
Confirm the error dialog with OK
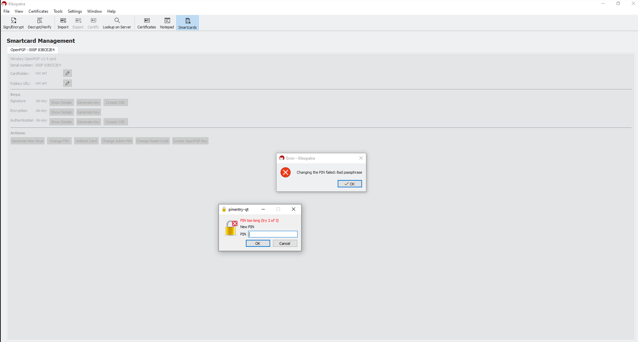(x=350, y=184)
